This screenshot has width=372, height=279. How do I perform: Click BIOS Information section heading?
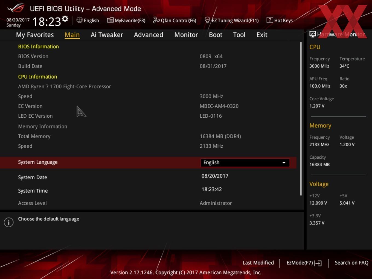point(39,47)
